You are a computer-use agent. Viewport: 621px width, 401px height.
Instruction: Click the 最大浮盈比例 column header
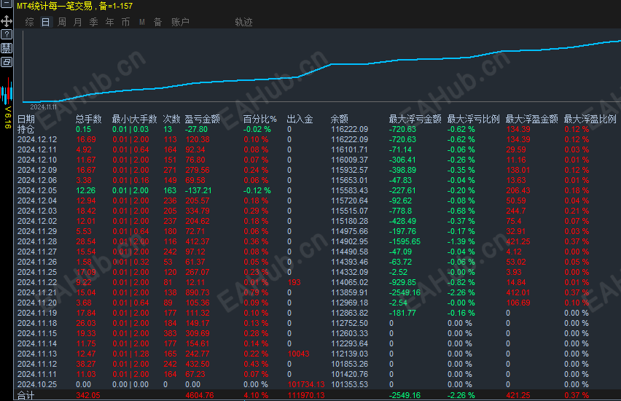point(590,119)
